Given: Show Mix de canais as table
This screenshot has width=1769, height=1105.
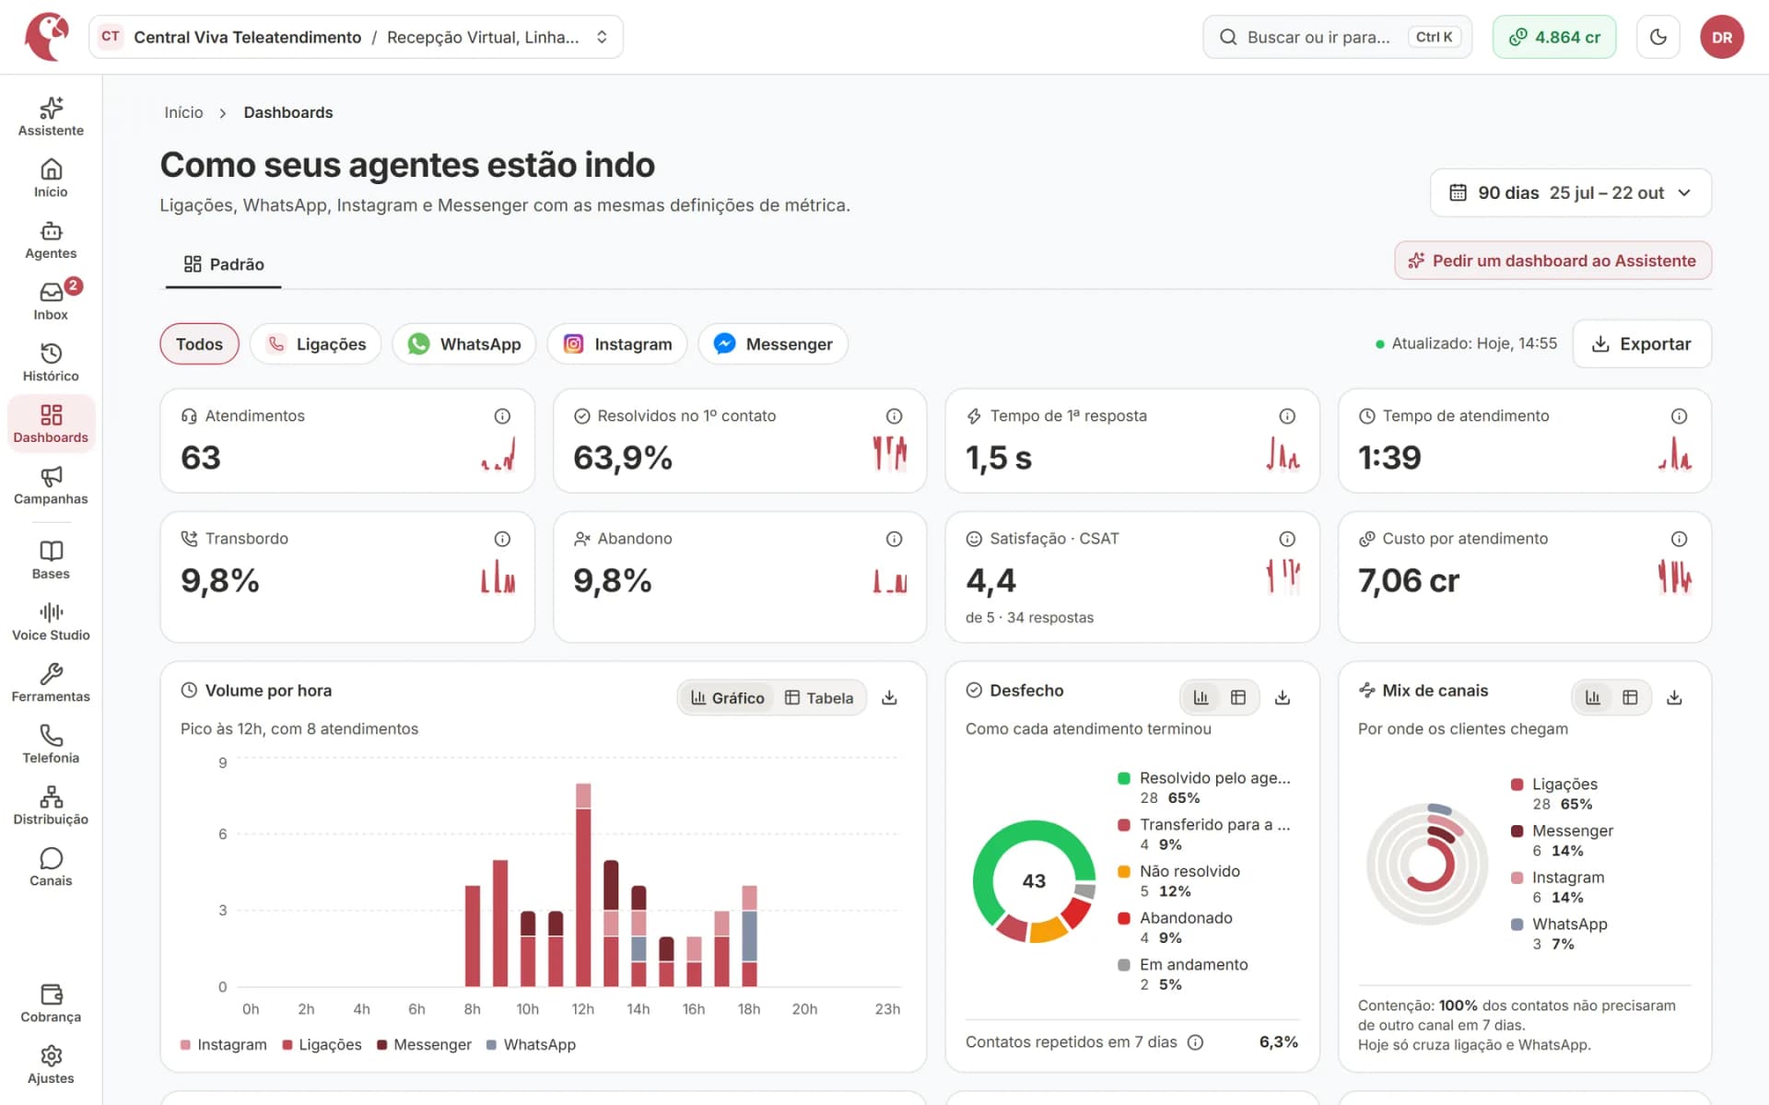Looking at the screenshot, I should coord(1630,698).
